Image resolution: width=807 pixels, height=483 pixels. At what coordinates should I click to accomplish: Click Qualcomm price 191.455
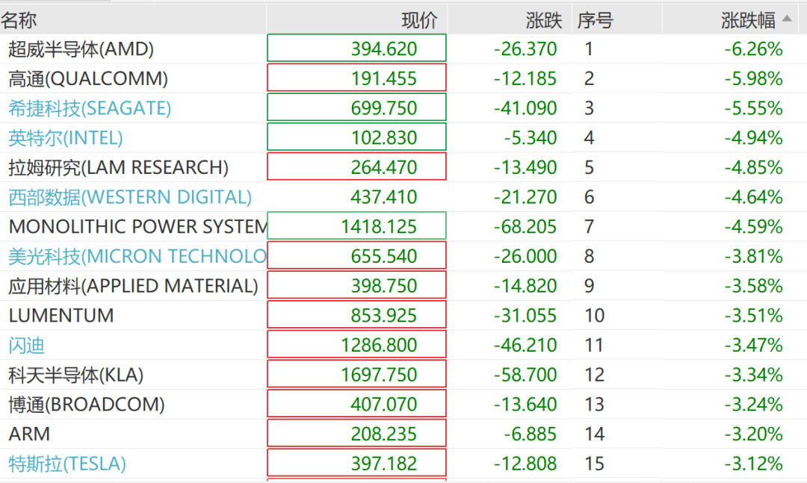coord(384,78)
